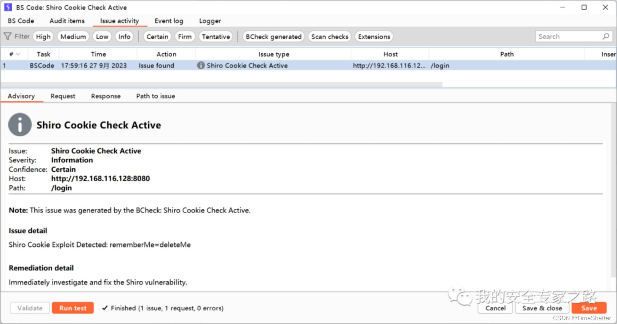Minimize the BS Code window

[x=563, y=7]
